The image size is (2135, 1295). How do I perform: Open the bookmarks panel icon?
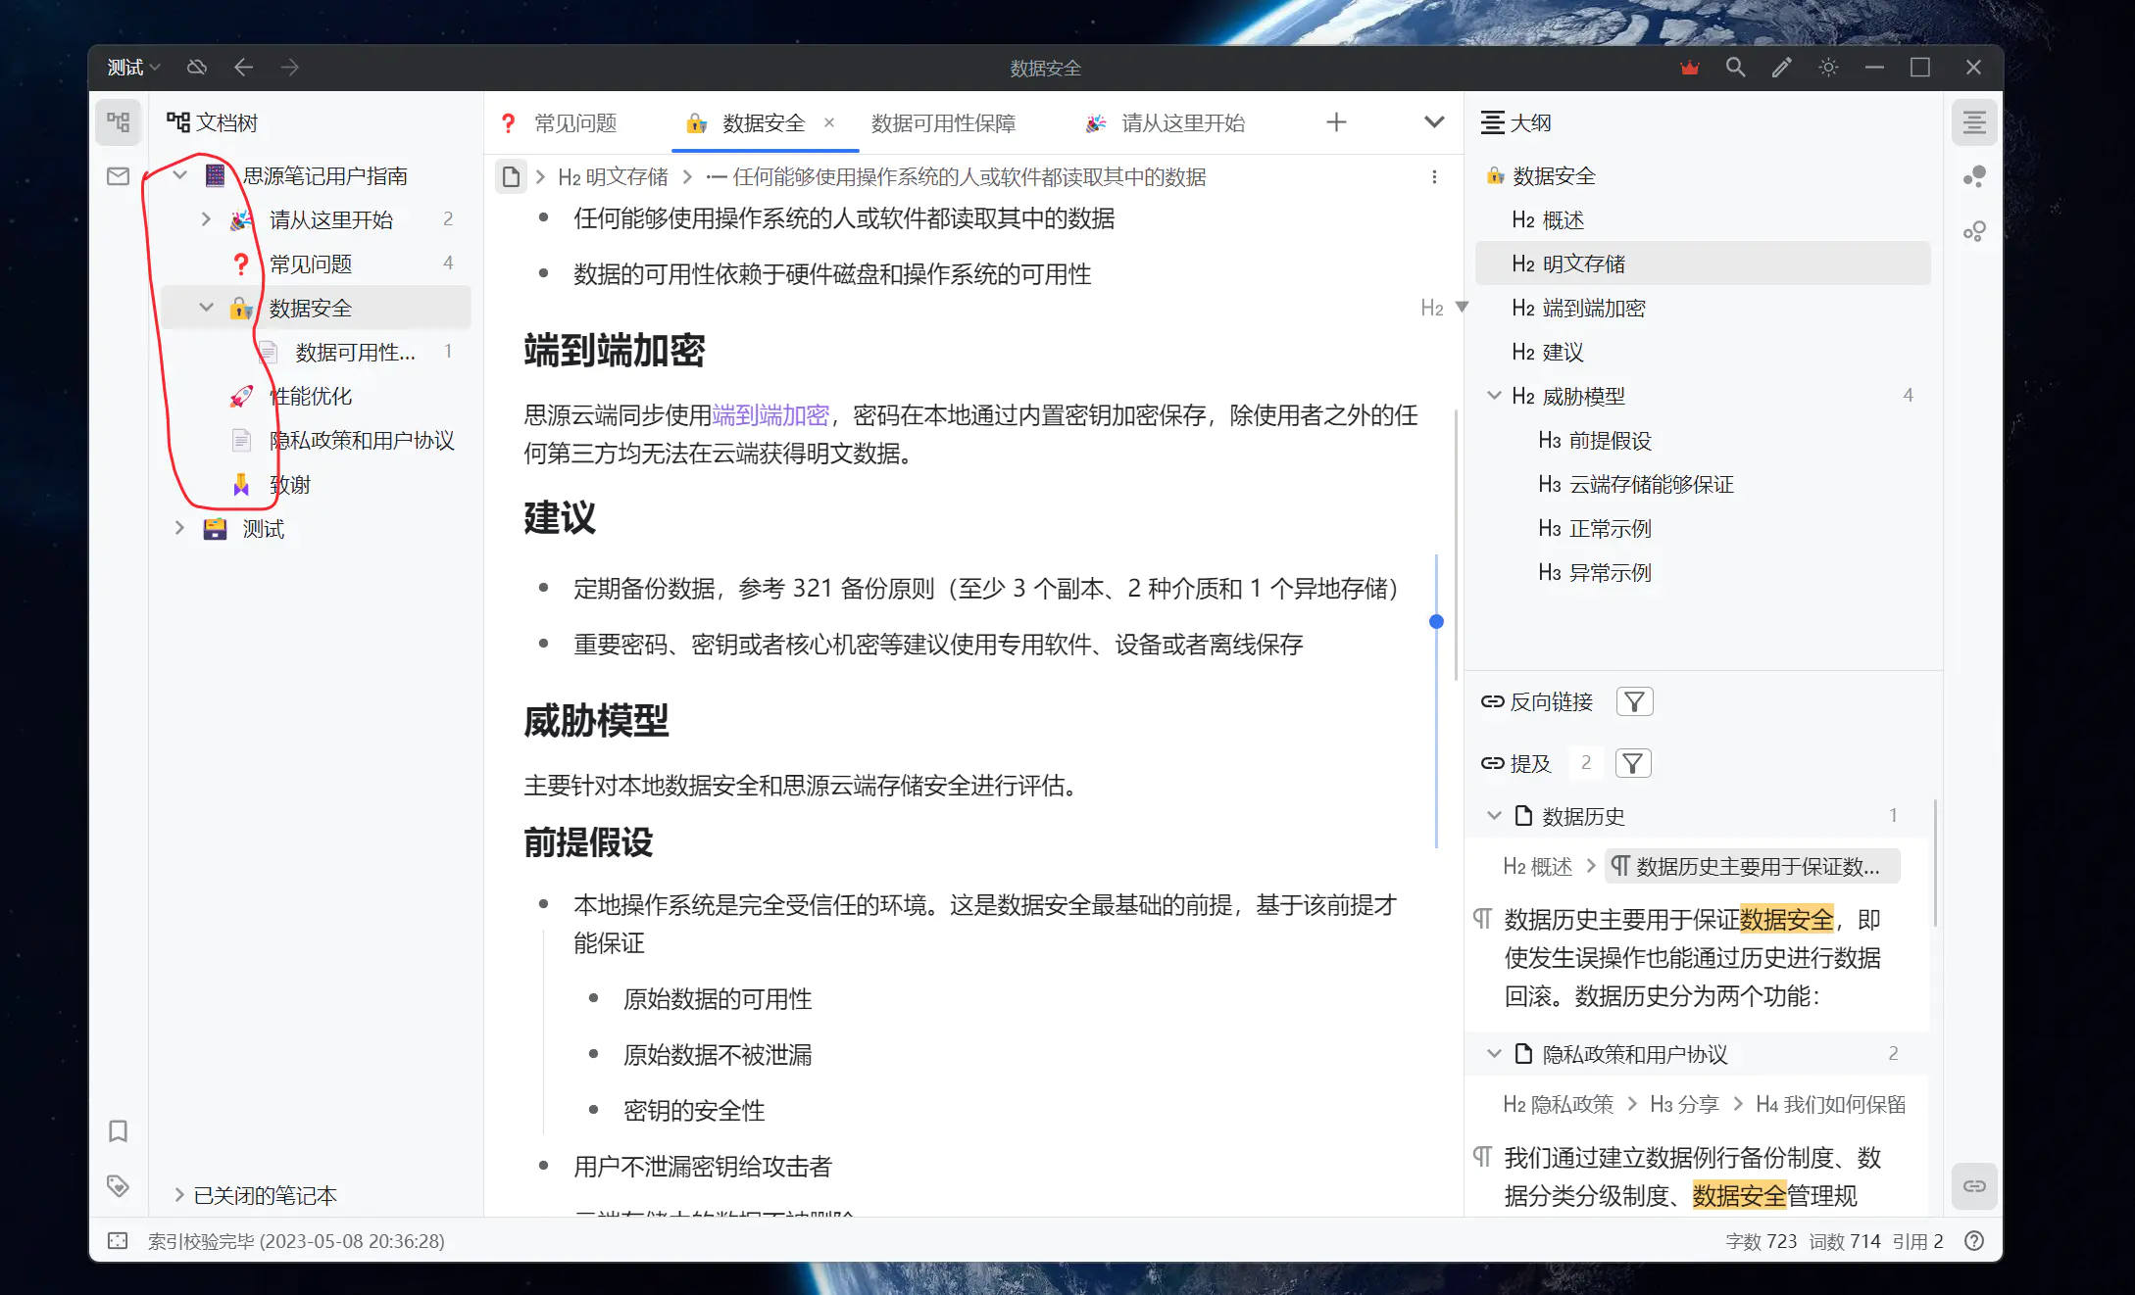point(119,1131)
